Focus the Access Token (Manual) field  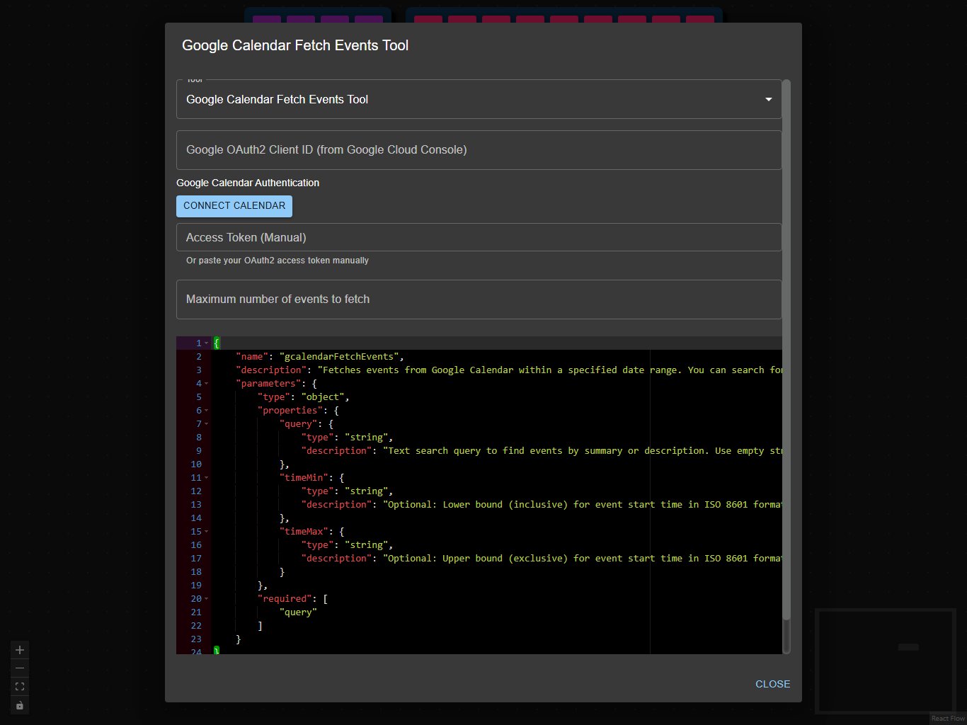click(479, 237)
